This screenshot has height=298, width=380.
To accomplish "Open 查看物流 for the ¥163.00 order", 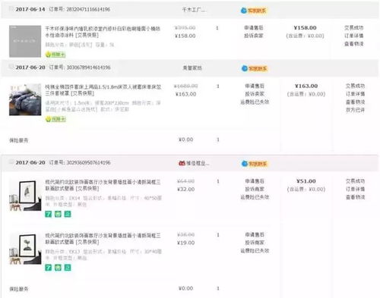I will click(x=355, y=102).
